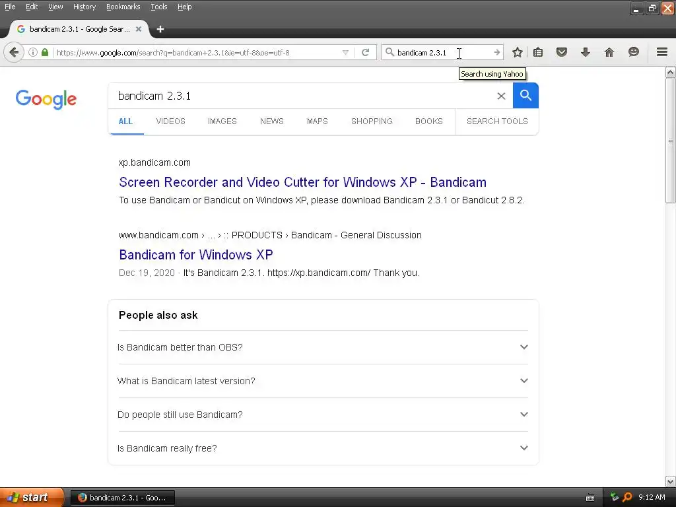Open the Edit menu
The height and width of the screenshot is (507, 676).
pyautogui.click(x=32, y=7)
